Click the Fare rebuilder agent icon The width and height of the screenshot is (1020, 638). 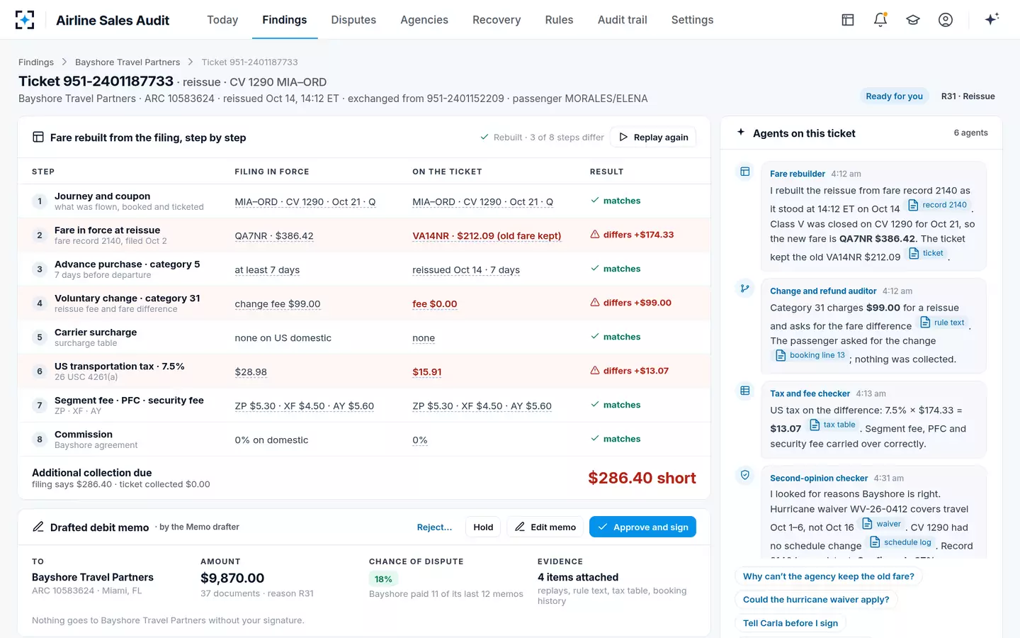click(x=745, y=172)
